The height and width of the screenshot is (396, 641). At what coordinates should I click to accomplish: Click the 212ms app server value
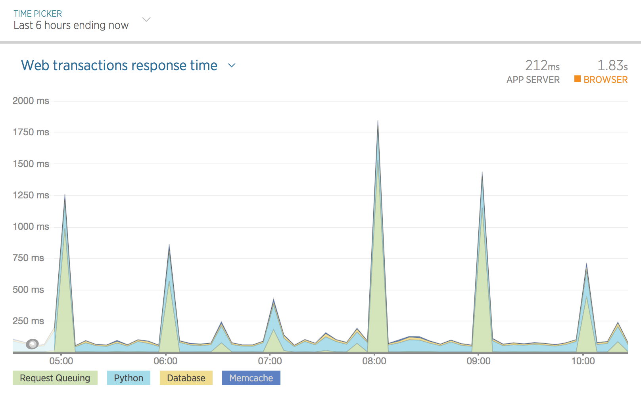click(542, 65)
